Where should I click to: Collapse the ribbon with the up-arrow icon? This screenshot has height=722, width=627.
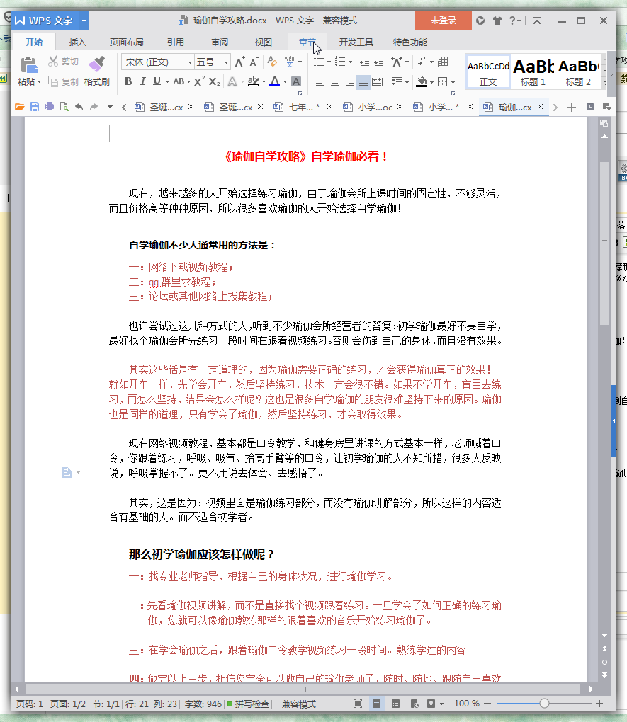tap(537, 21)
